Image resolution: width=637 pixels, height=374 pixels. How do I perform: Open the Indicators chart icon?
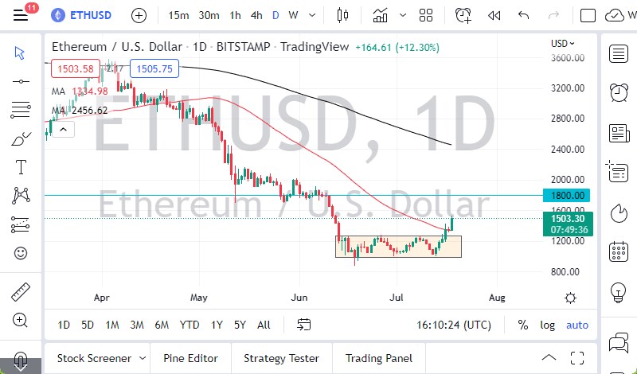tap(380, 15)
